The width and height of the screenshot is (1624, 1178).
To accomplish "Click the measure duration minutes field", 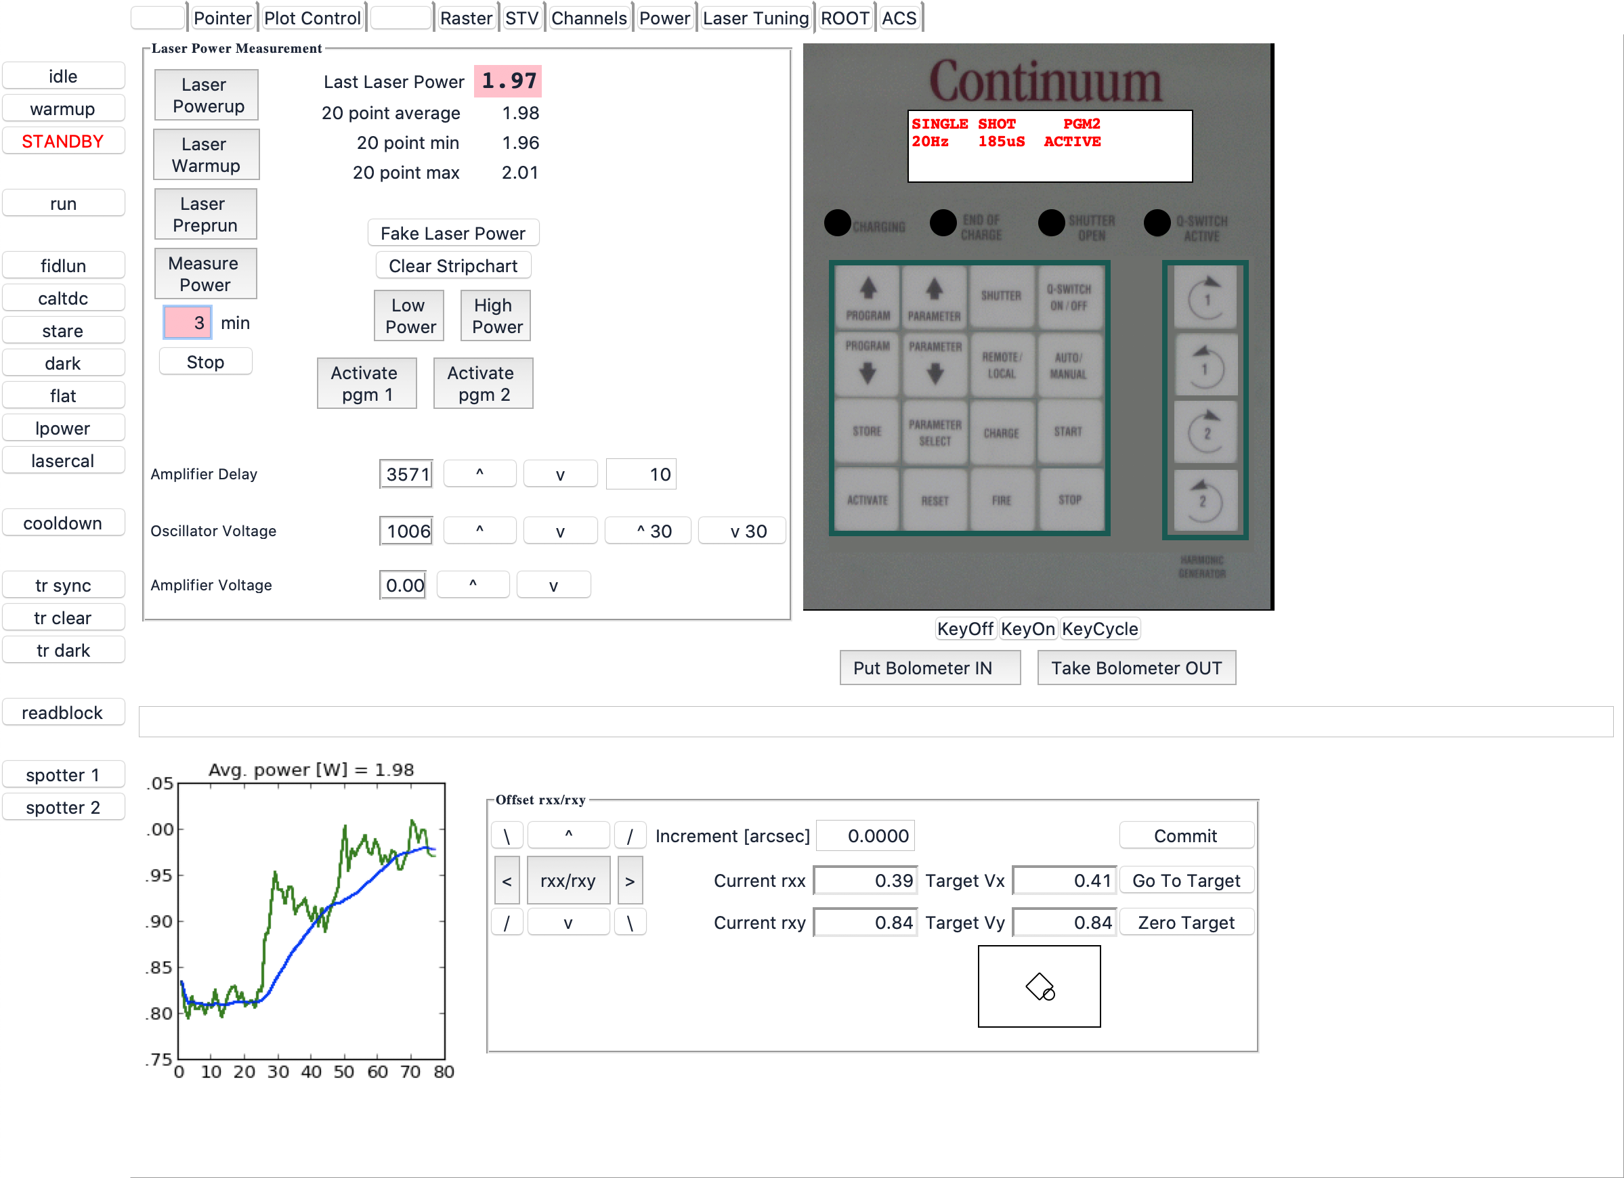I will click(x=188, y=323).
